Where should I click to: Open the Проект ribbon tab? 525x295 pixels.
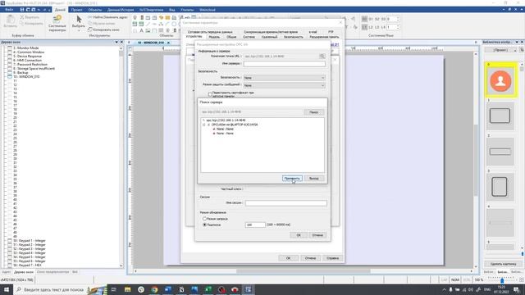76,10
